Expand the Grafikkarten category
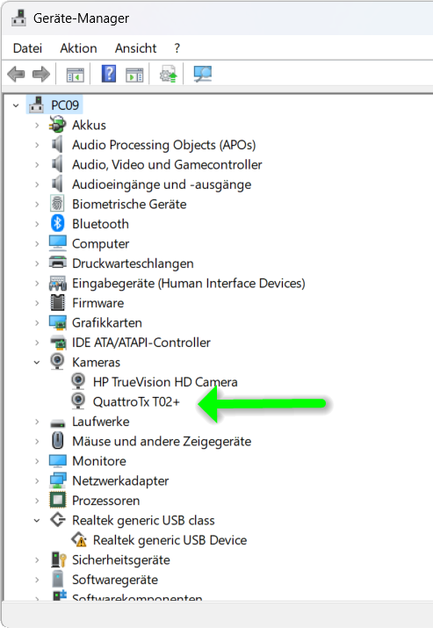The image size is (433, 628). tap(37, 323)
